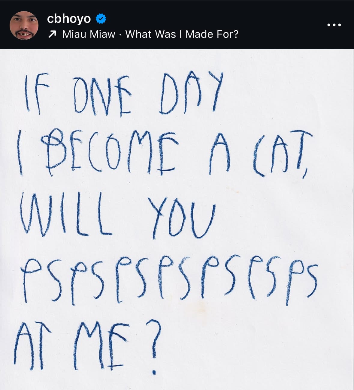Viewport: 354px width, 390px height.
Task: Open the cbhoyo profile picture avatar
Action: (24, 25)
